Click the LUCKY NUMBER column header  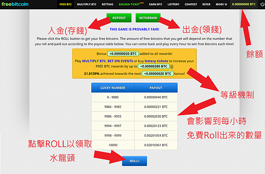tap(113, 88)
